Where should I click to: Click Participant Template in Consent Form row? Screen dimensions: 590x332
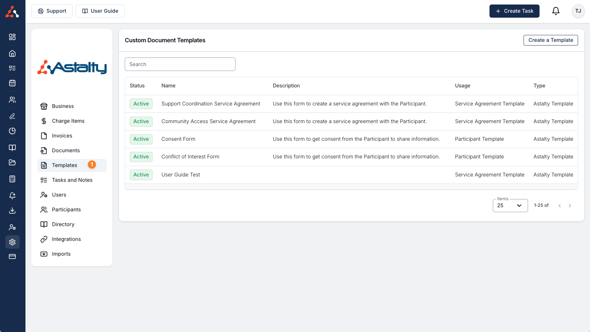[x=479, y=139]
